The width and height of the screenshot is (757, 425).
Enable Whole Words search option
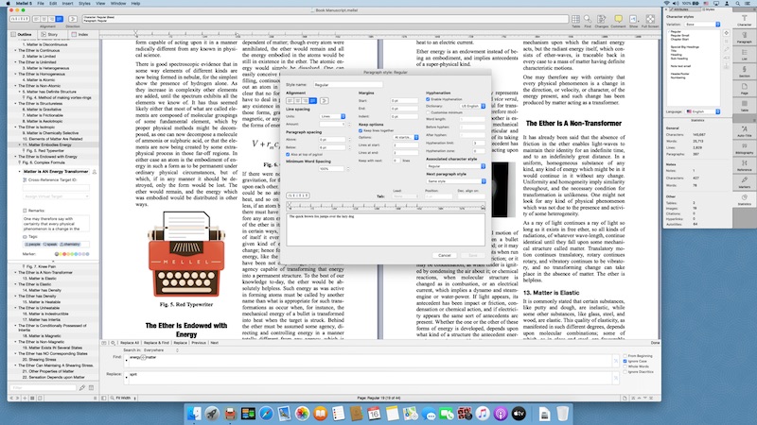625,366
